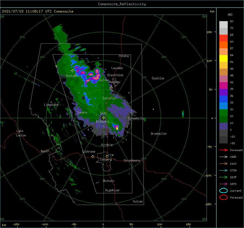Click the orange 111V arrow legend icon
Screen dimensions: 244x228
click(x=223, y=163)
